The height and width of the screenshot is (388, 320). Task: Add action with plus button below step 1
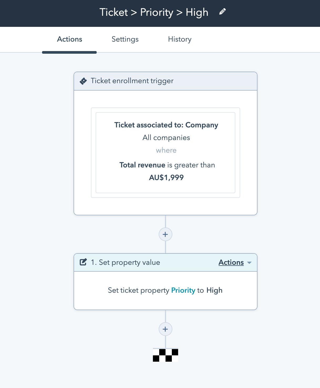[x=165, y=329]
